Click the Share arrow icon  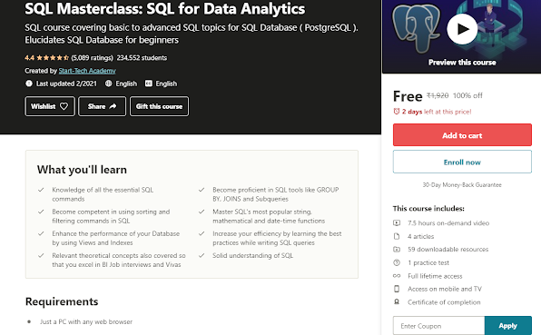pyautogui.click(x=113, y=106)
